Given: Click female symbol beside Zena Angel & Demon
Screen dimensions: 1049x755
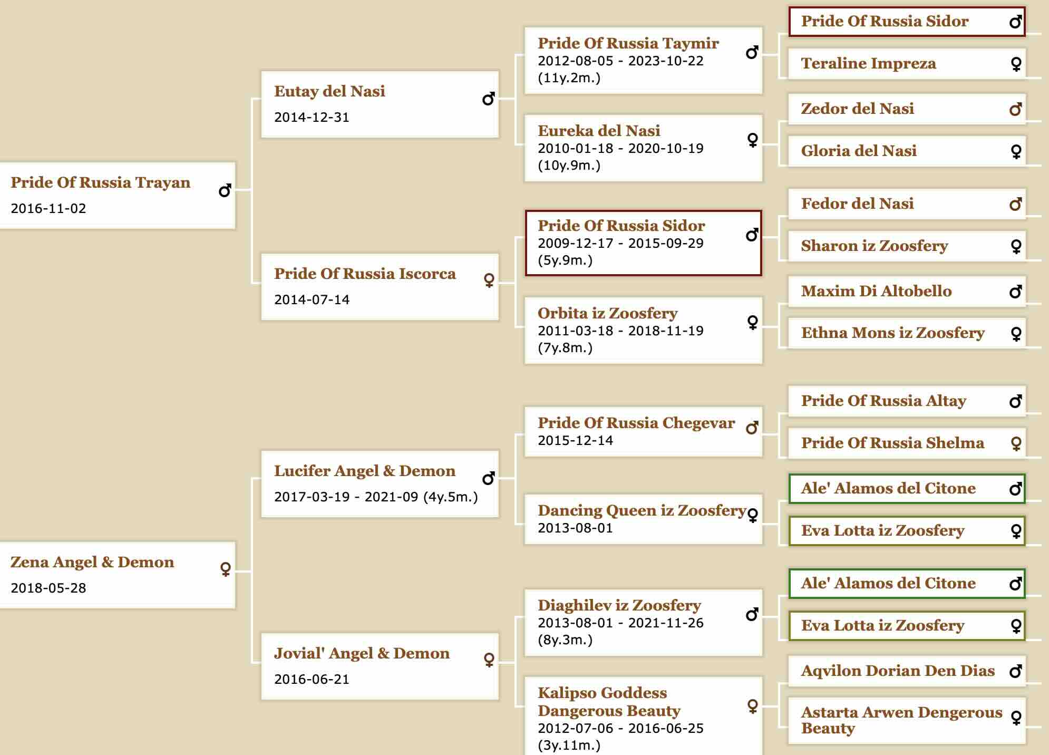Looking at the screenshot, I should click(226, 569).
